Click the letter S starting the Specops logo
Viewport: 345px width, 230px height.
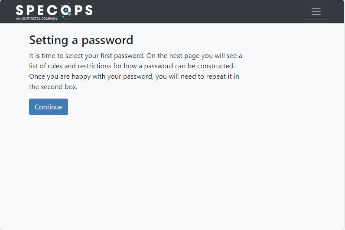coord(20,10)
